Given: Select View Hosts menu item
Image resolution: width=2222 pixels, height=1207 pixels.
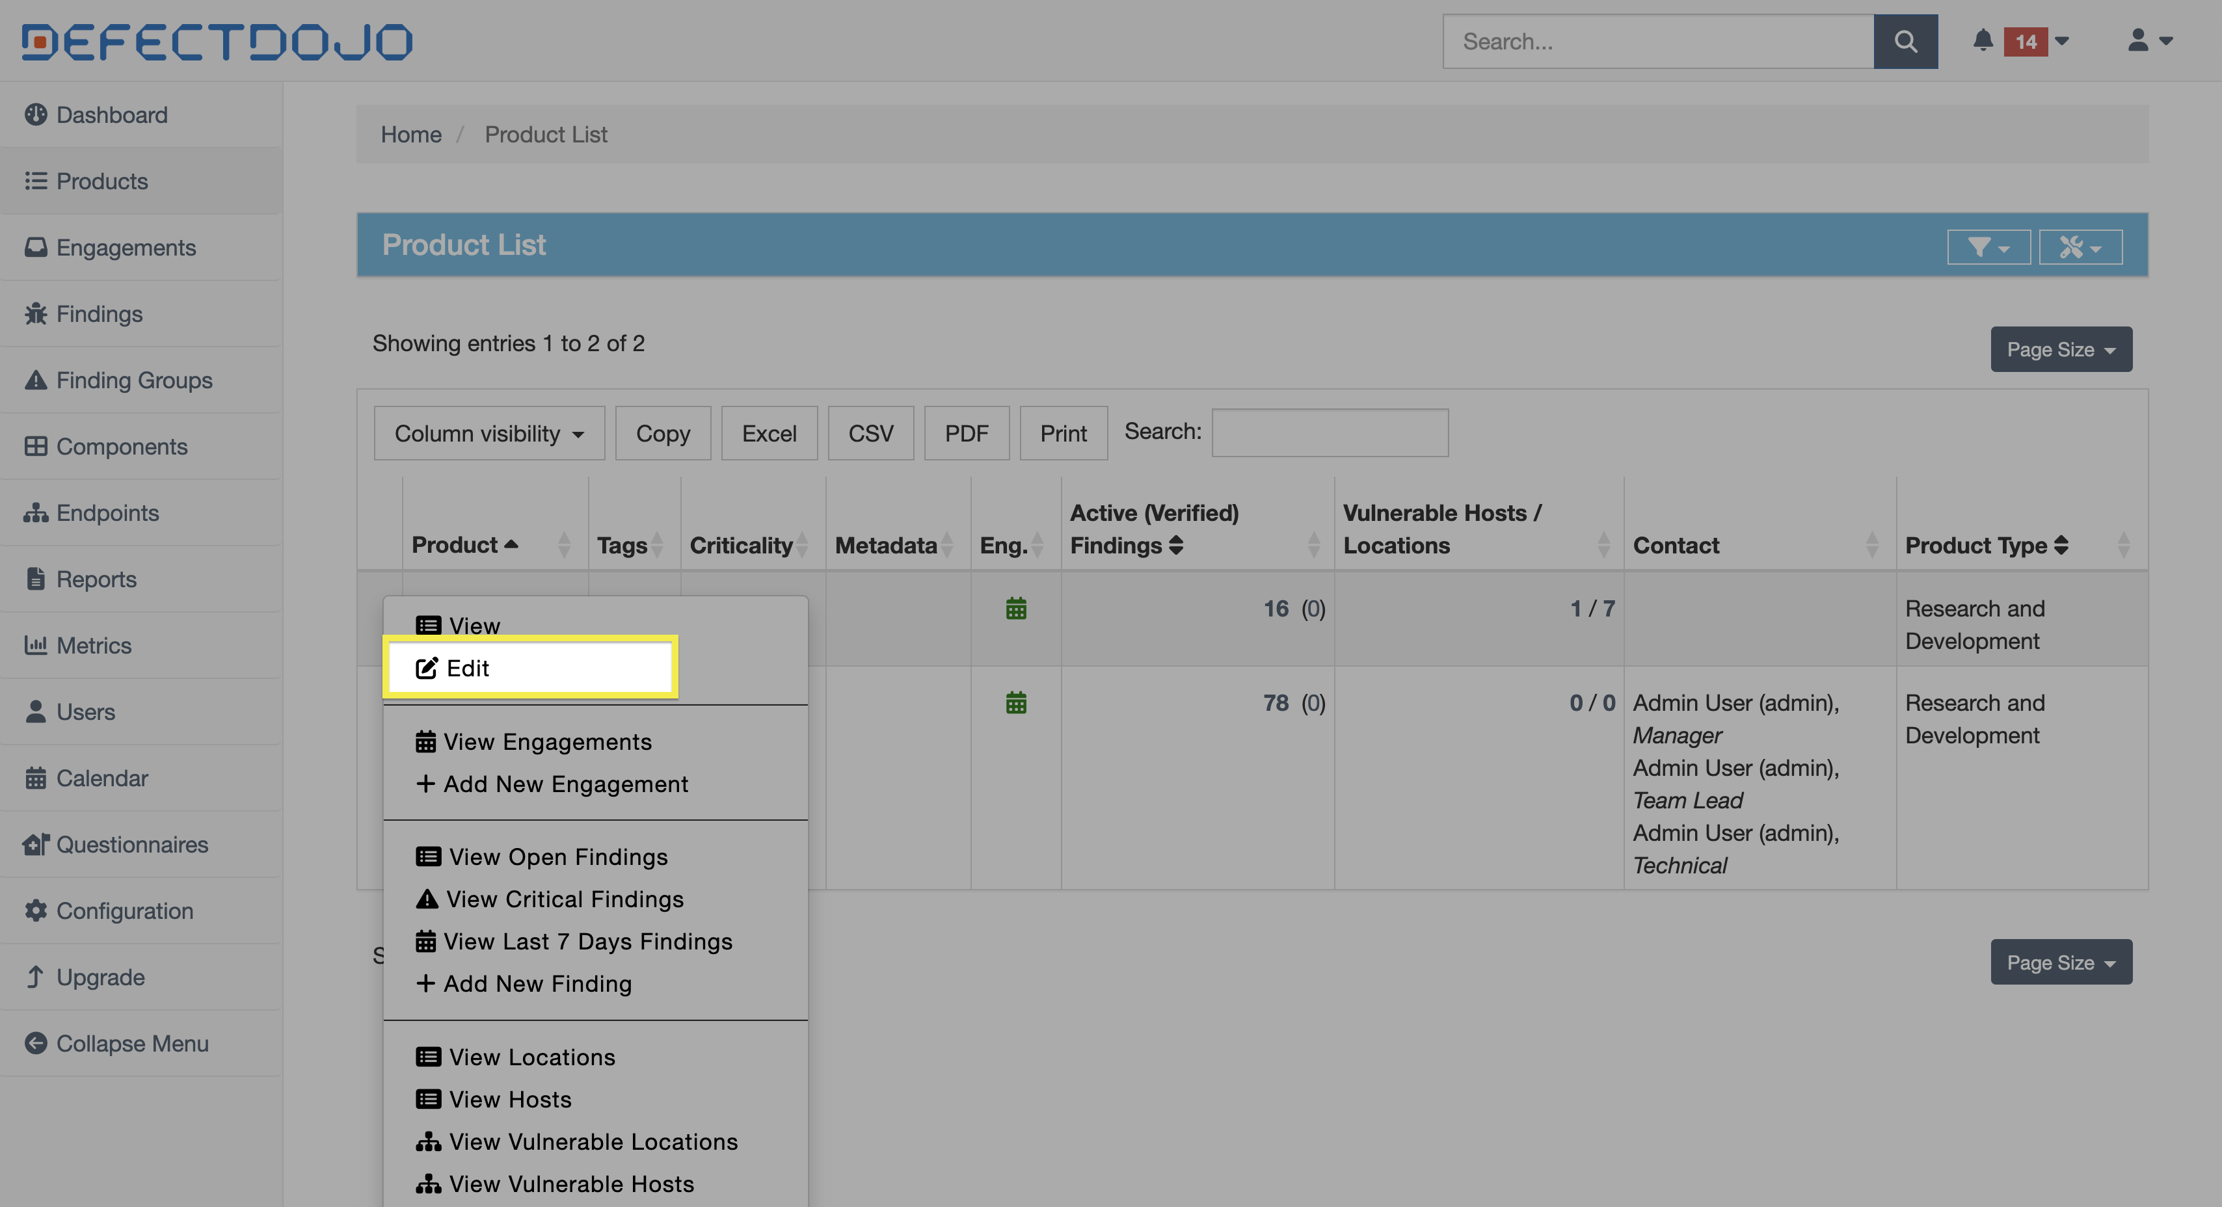Looking at the screenshot, I should point(494,1099).
